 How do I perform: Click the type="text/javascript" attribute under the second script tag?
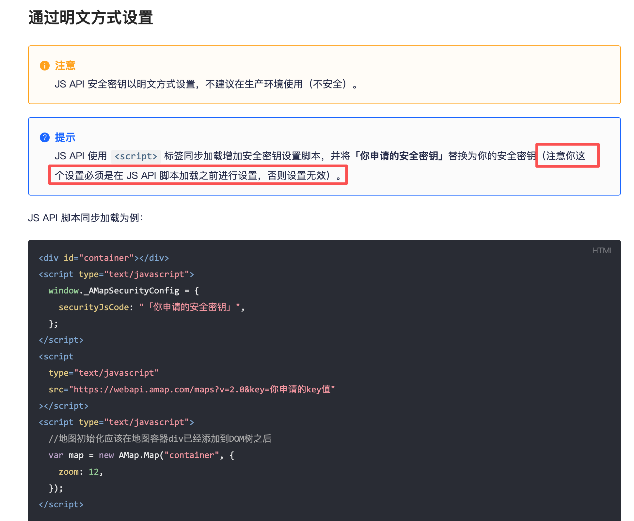(x=103, y=373)
